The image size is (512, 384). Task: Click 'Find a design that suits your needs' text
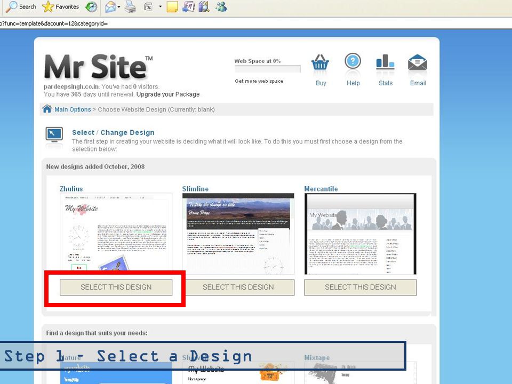(97, 333)
